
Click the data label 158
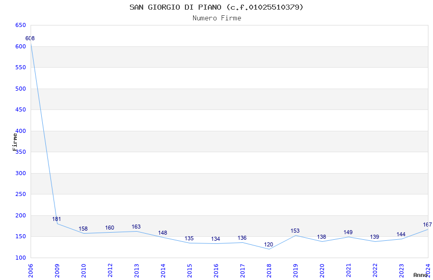[83, 229]
